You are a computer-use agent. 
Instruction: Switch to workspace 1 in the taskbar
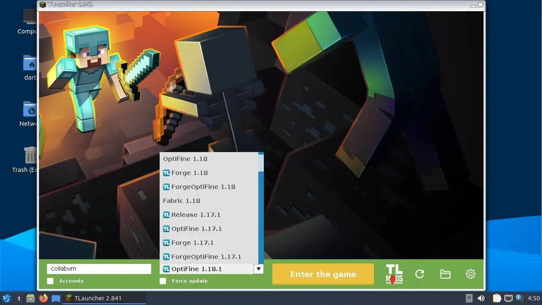pyautogui.click(x=19, y=298)
